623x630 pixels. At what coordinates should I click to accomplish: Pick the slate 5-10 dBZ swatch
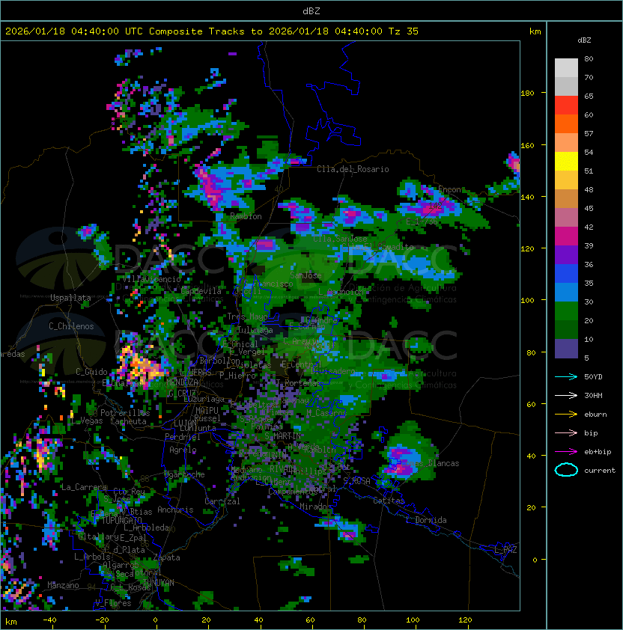coord(566,349)
